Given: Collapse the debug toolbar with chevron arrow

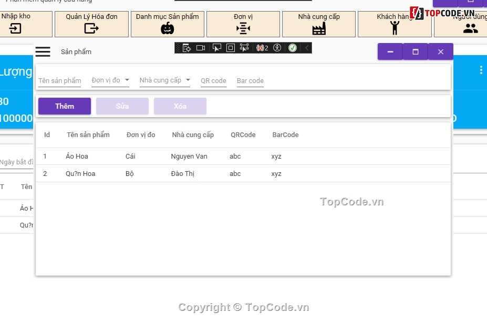Looking at the screenshot, I should tap(307, 48).
